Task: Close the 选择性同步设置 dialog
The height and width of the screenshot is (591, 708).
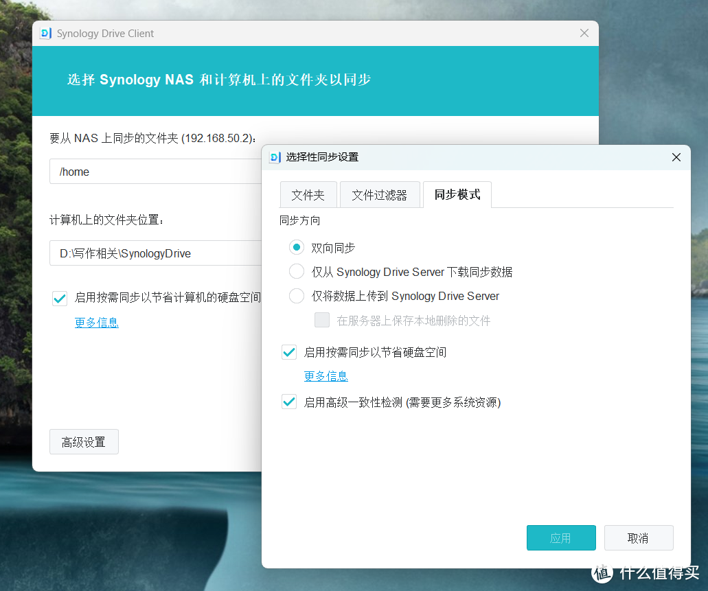Action: tap(676, 157)
